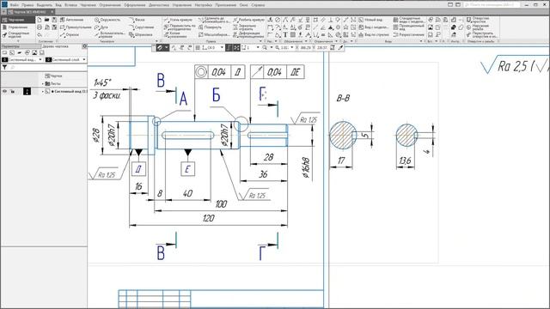Select the Скругление fillet tool
The height and width of the screenshot is (309, 550).
(141, 27)
